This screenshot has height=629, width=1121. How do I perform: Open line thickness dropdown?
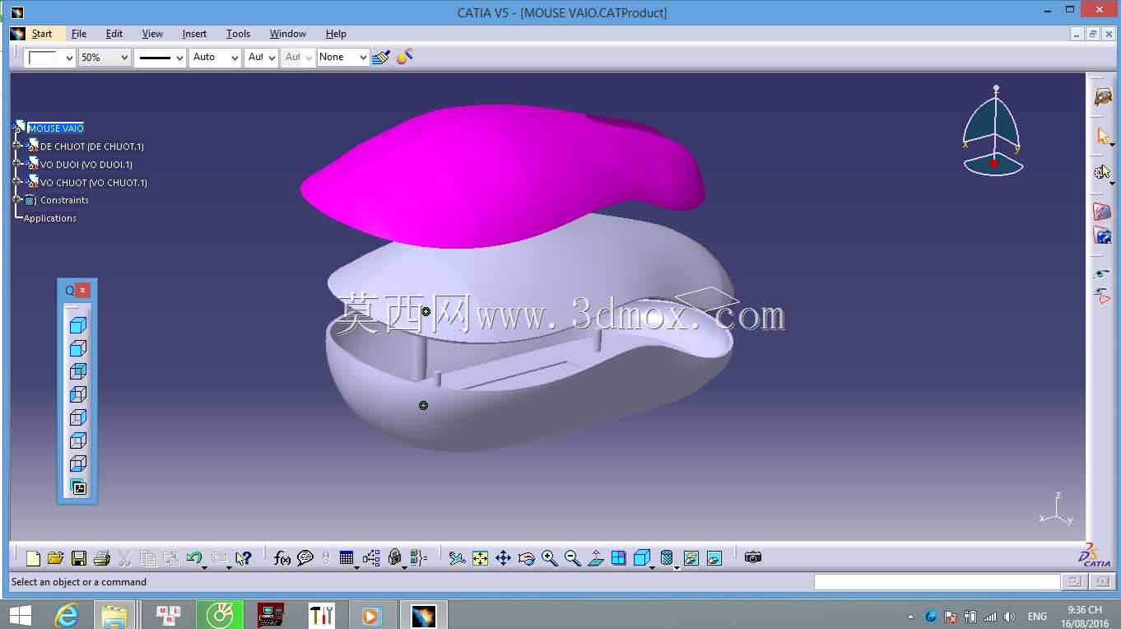(x=179, y=58)
